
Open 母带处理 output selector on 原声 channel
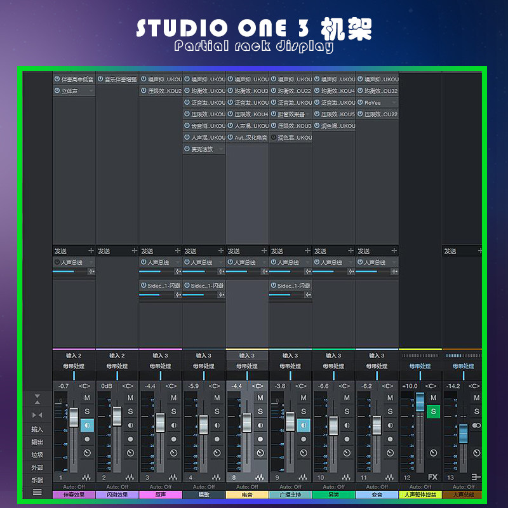[x=161, y=366]
